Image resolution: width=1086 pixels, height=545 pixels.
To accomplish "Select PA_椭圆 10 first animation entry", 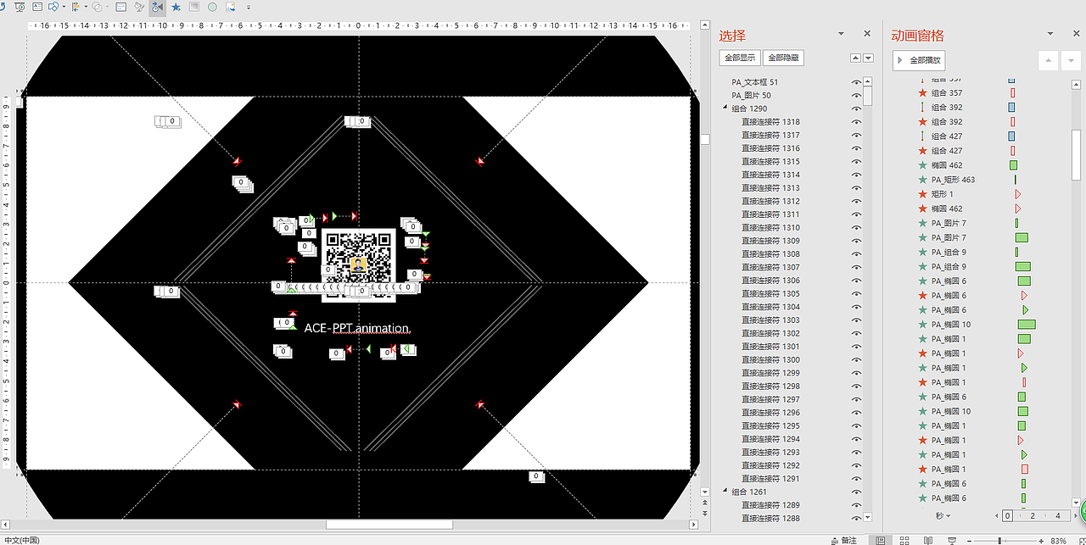I will pyautogui.click(x=951, y=325).
